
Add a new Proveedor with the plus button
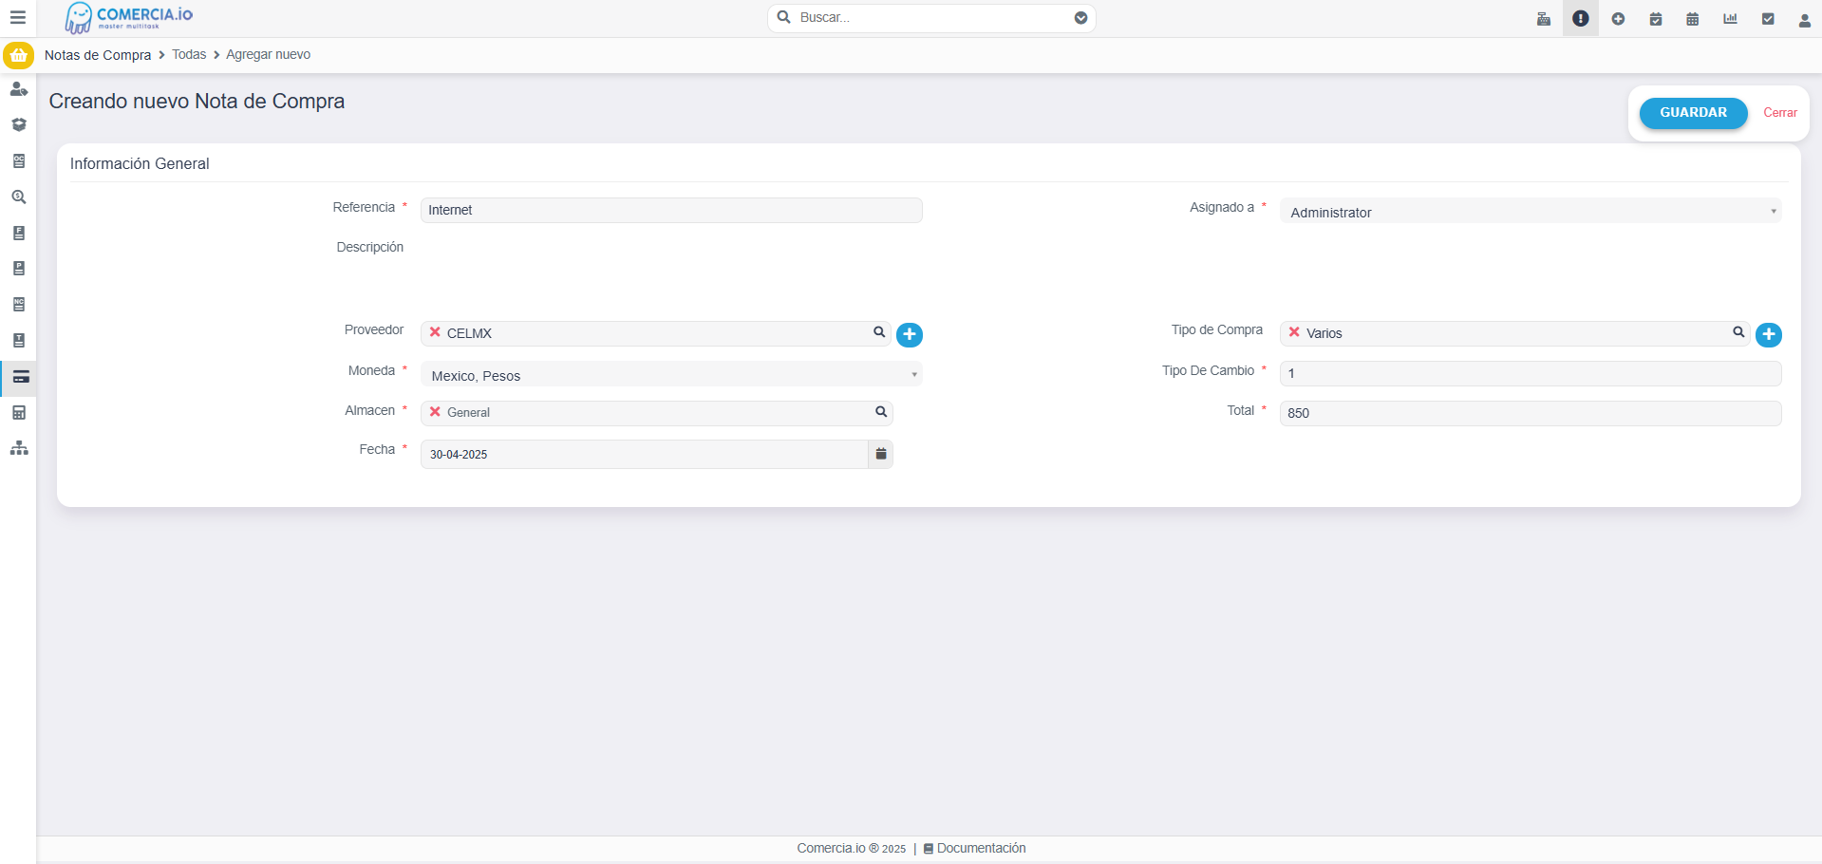pyautogui.click(x=910, y=334)
